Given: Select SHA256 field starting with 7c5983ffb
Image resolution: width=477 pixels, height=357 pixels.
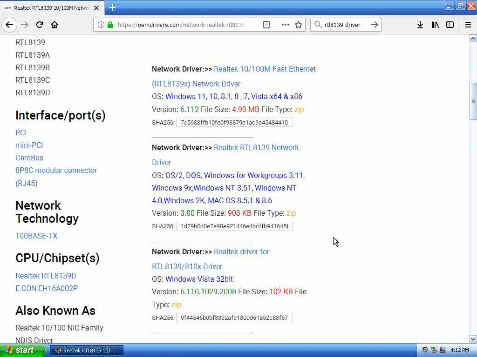Looking at the screenshot, I should [234, 122].
